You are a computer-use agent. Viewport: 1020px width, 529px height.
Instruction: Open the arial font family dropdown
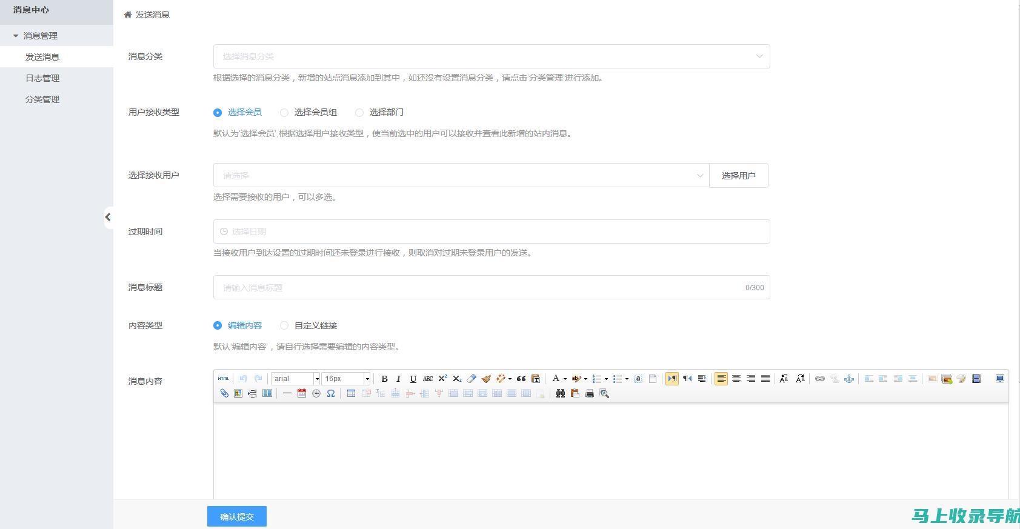coord(295,379)
